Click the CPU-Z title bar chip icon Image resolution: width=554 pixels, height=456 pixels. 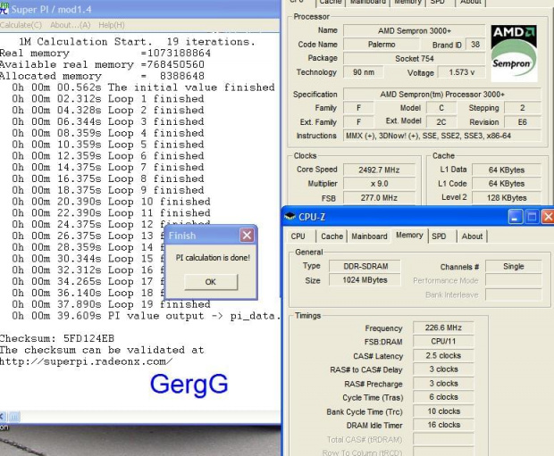click(290, 216)
